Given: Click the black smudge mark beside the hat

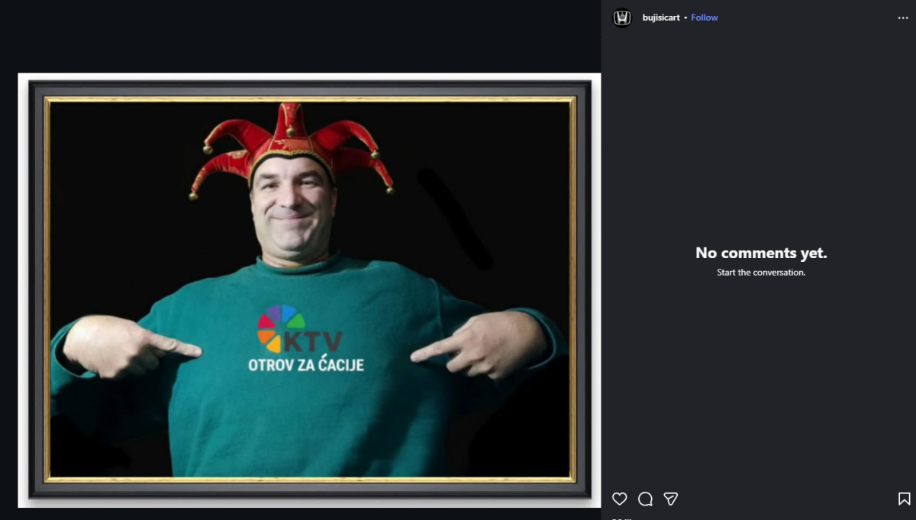Looking at the screenshot, I should 456,219.
